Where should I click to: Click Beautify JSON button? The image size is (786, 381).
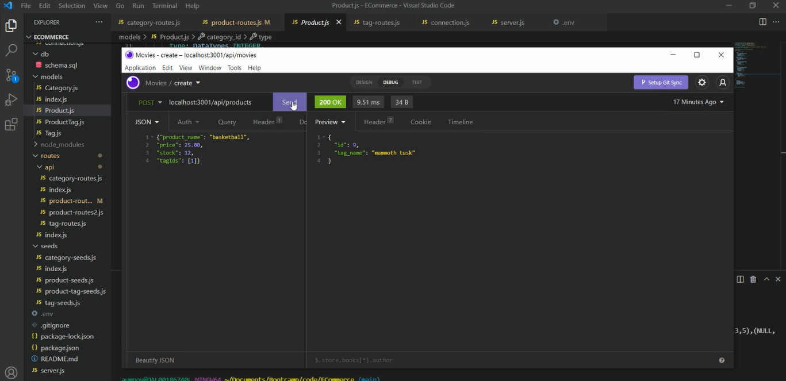(x=155, y=360)
